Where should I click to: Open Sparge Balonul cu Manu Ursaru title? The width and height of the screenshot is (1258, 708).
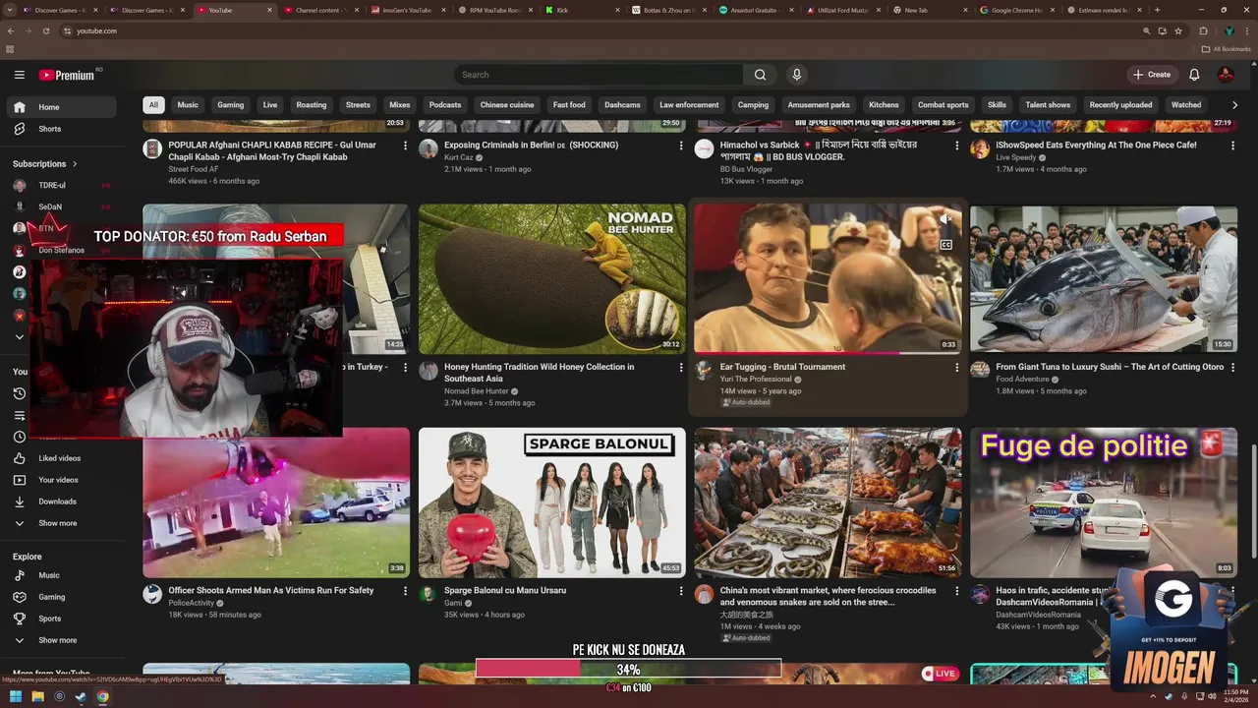pos(505,590)
